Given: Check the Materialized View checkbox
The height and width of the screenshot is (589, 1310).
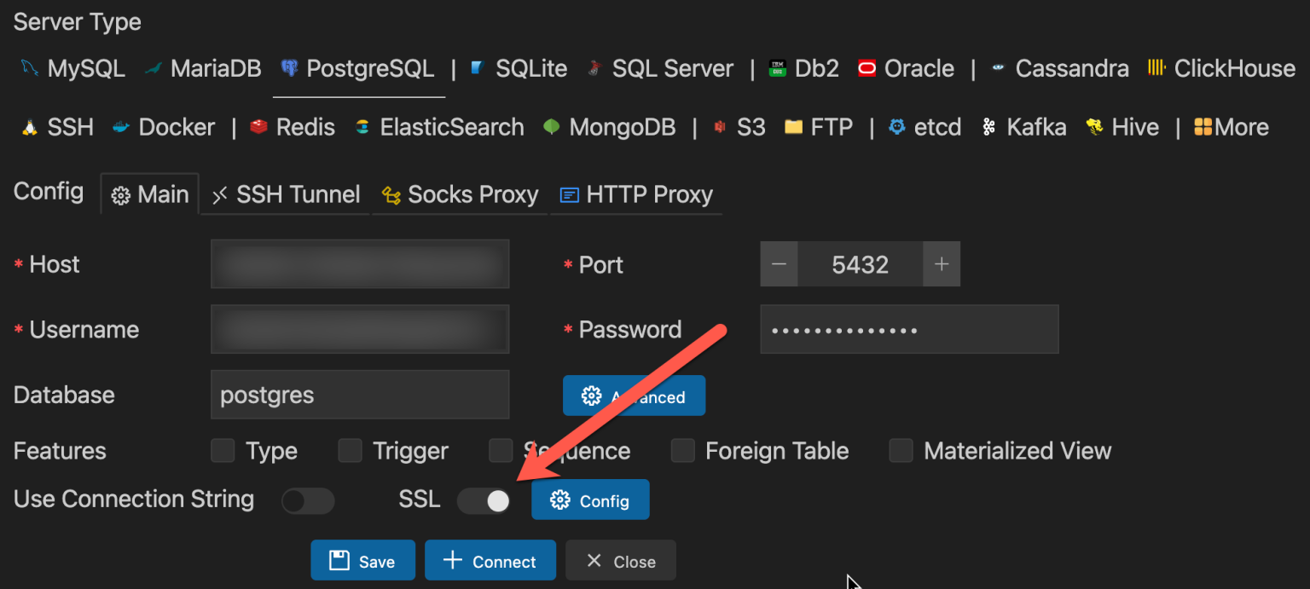Looking at the screenshot, I should click(901, 451).
